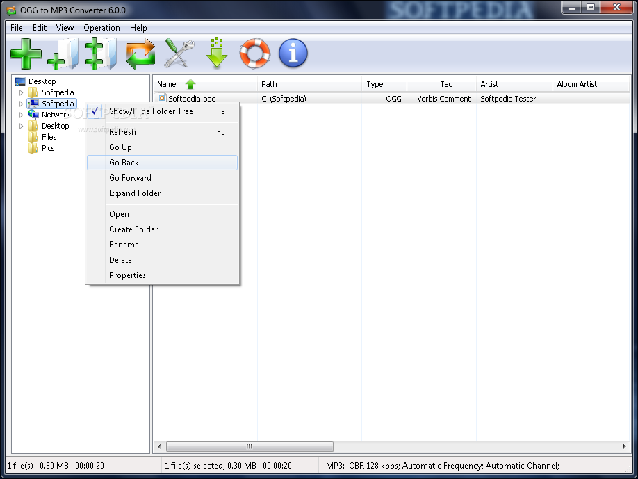
Task: Choose Open in context menu
Action: tap(162, 214)
